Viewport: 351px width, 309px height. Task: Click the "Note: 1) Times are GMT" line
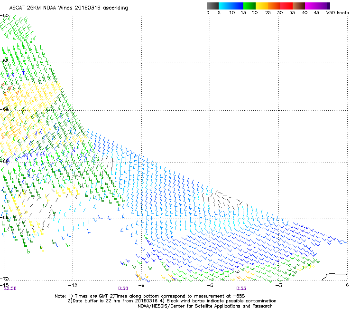tap(150, 296)
